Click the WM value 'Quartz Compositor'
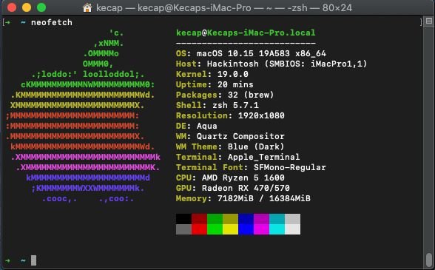This screenshot has height=270, width=435. (240, 136)
